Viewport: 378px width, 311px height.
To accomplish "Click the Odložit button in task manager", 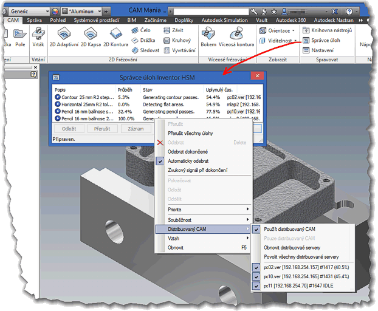I will coord(69,129).
